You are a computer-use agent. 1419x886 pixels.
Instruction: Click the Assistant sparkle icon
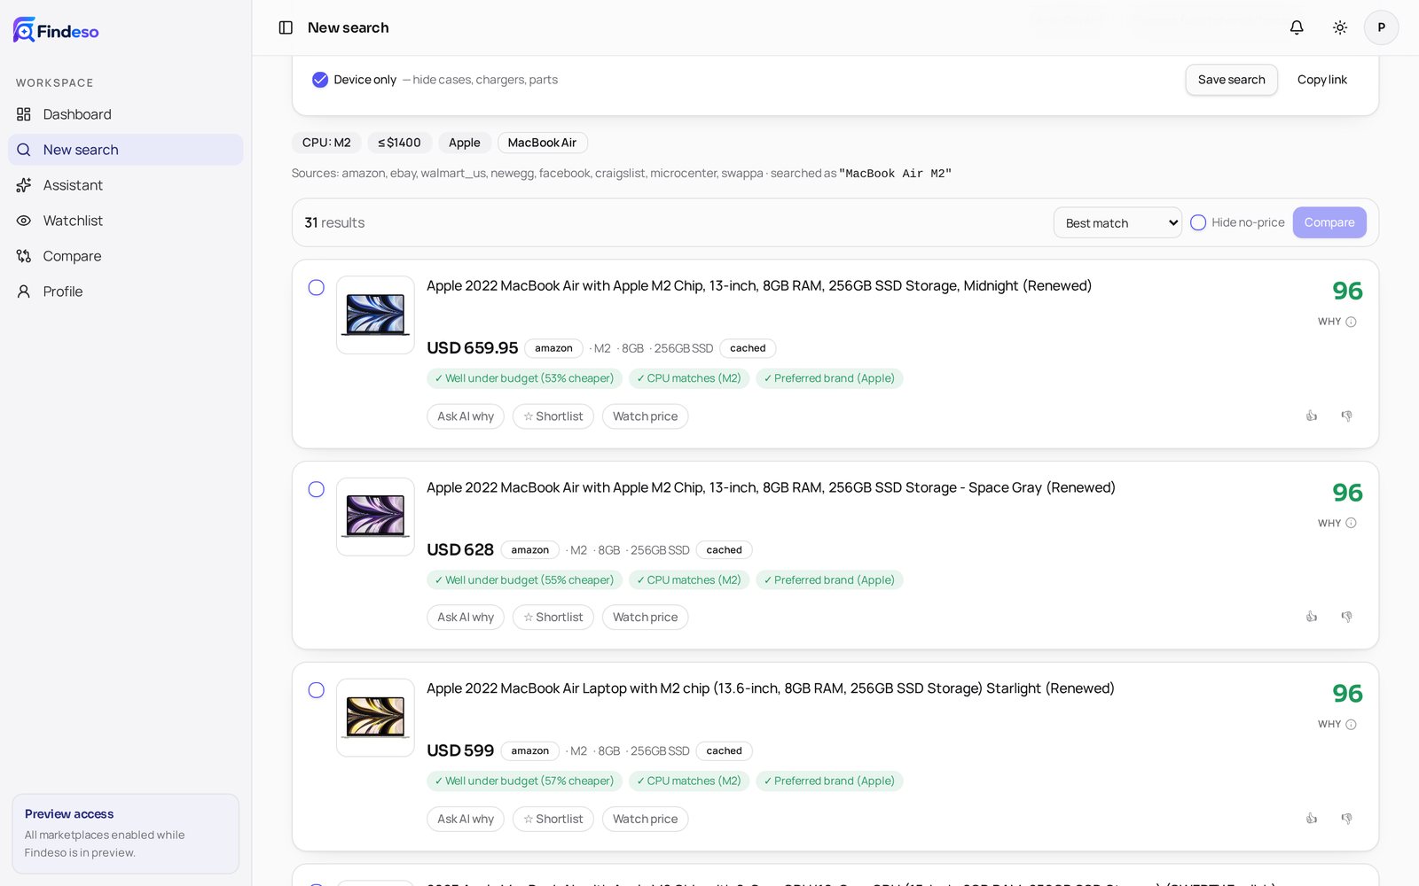[24, 185]
